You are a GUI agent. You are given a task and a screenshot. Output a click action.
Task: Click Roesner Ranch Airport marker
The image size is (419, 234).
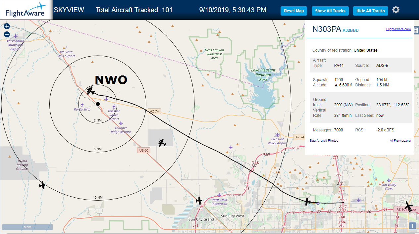[x=114, y=107]
